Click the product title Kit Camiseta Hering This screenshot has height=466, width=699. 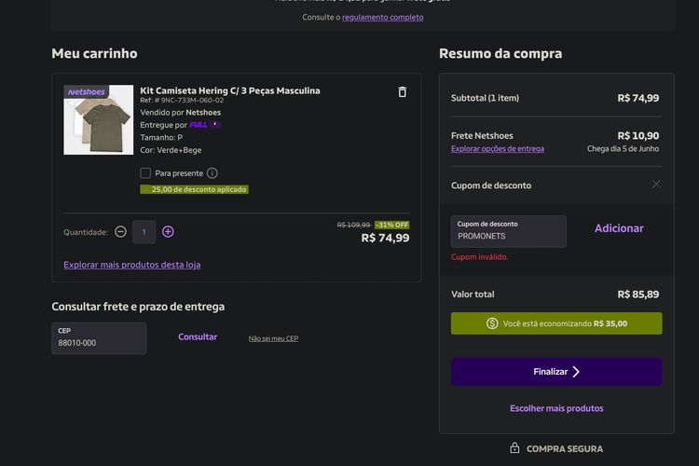230,90
